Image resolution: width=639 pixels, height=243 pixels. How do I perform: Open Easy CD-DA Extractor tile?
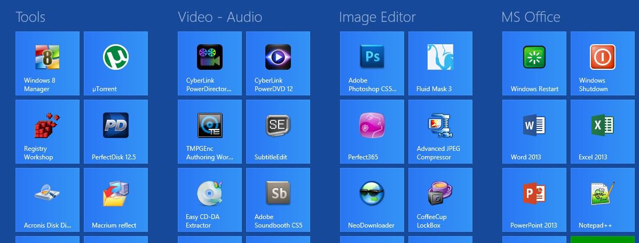click(x=209, y=200)
